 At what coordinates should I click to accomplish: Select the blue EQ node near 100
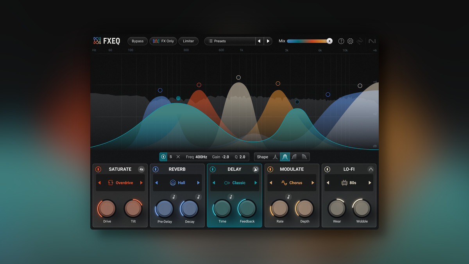(160, 90)
